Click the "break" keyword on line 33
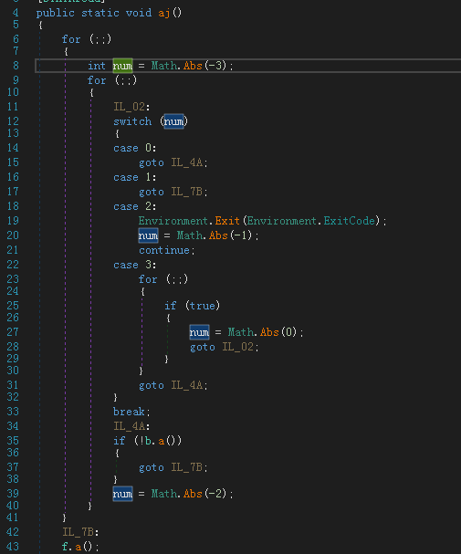 click(129, 412)
